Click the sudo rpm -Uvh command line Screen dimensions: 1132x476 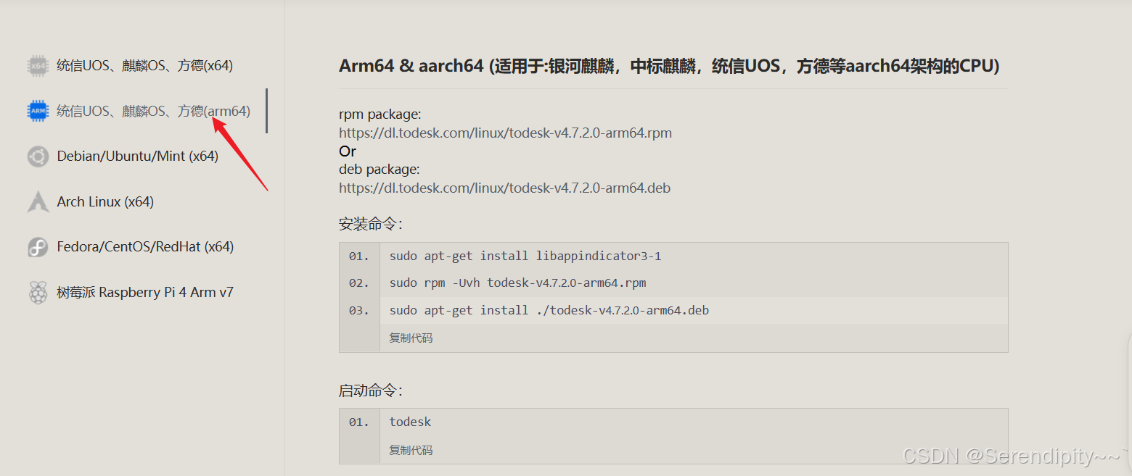[517, 283]
